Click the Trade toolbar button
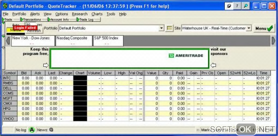The width and height of the screenshot is (278, 136). [11, 20]
